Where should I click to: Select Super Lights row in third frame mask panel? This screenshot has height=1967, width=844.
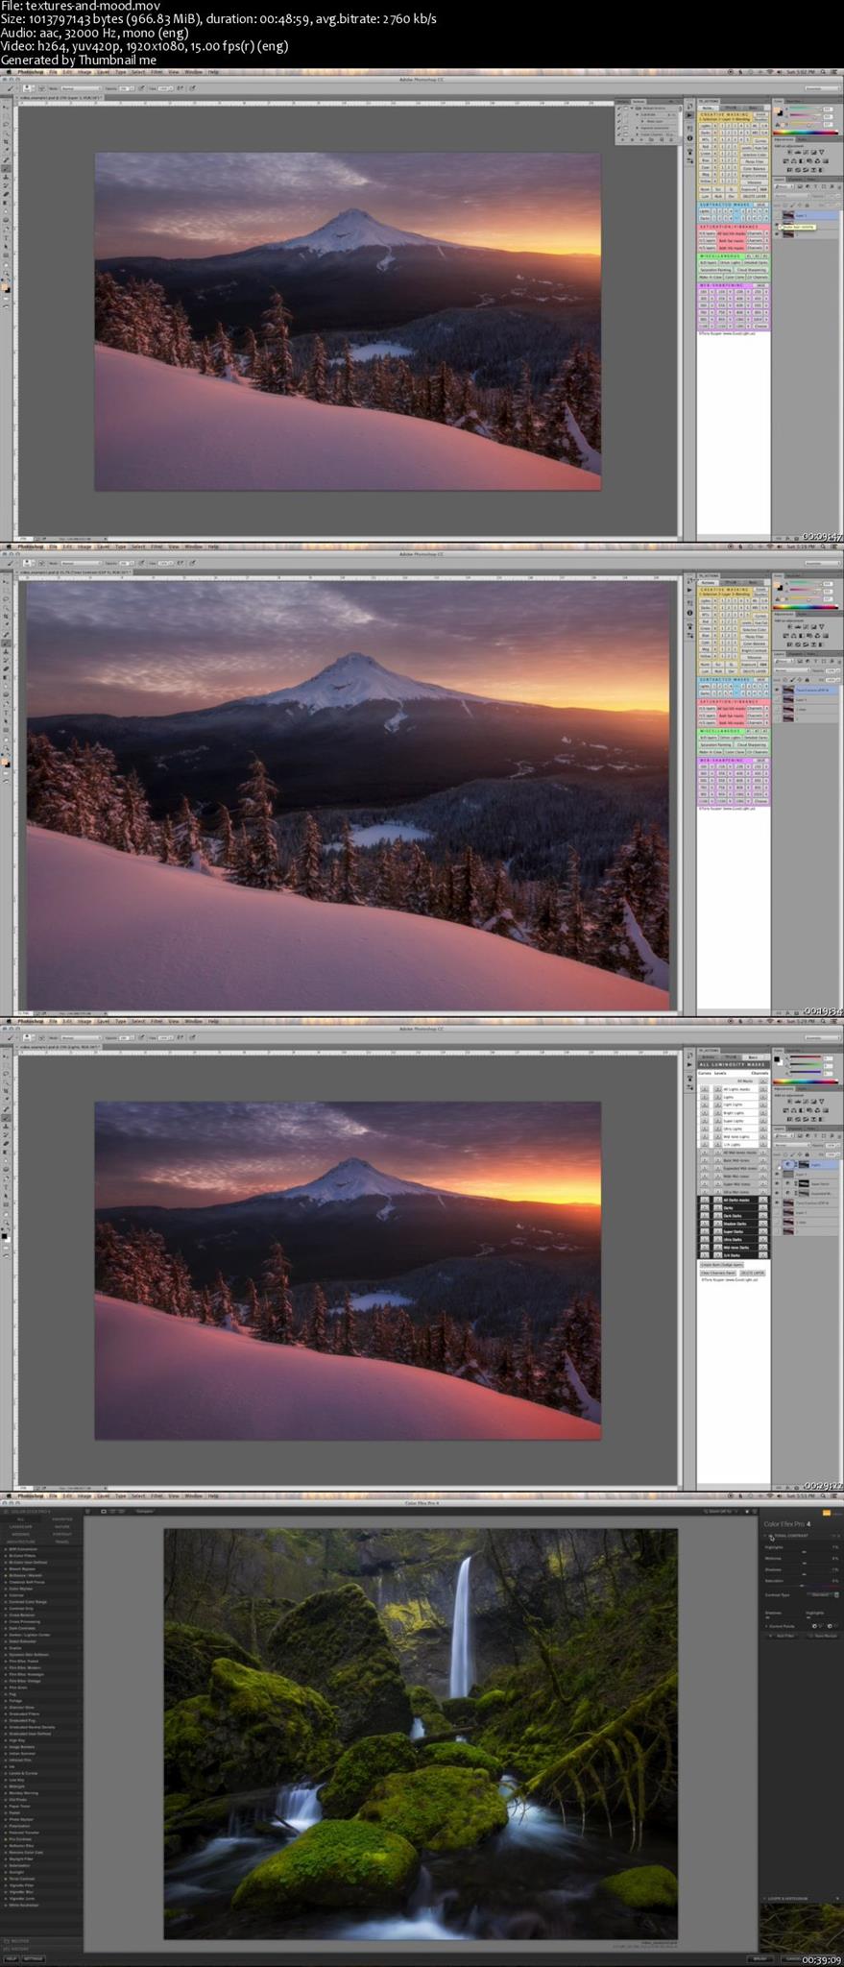[x=734, y=1121]
